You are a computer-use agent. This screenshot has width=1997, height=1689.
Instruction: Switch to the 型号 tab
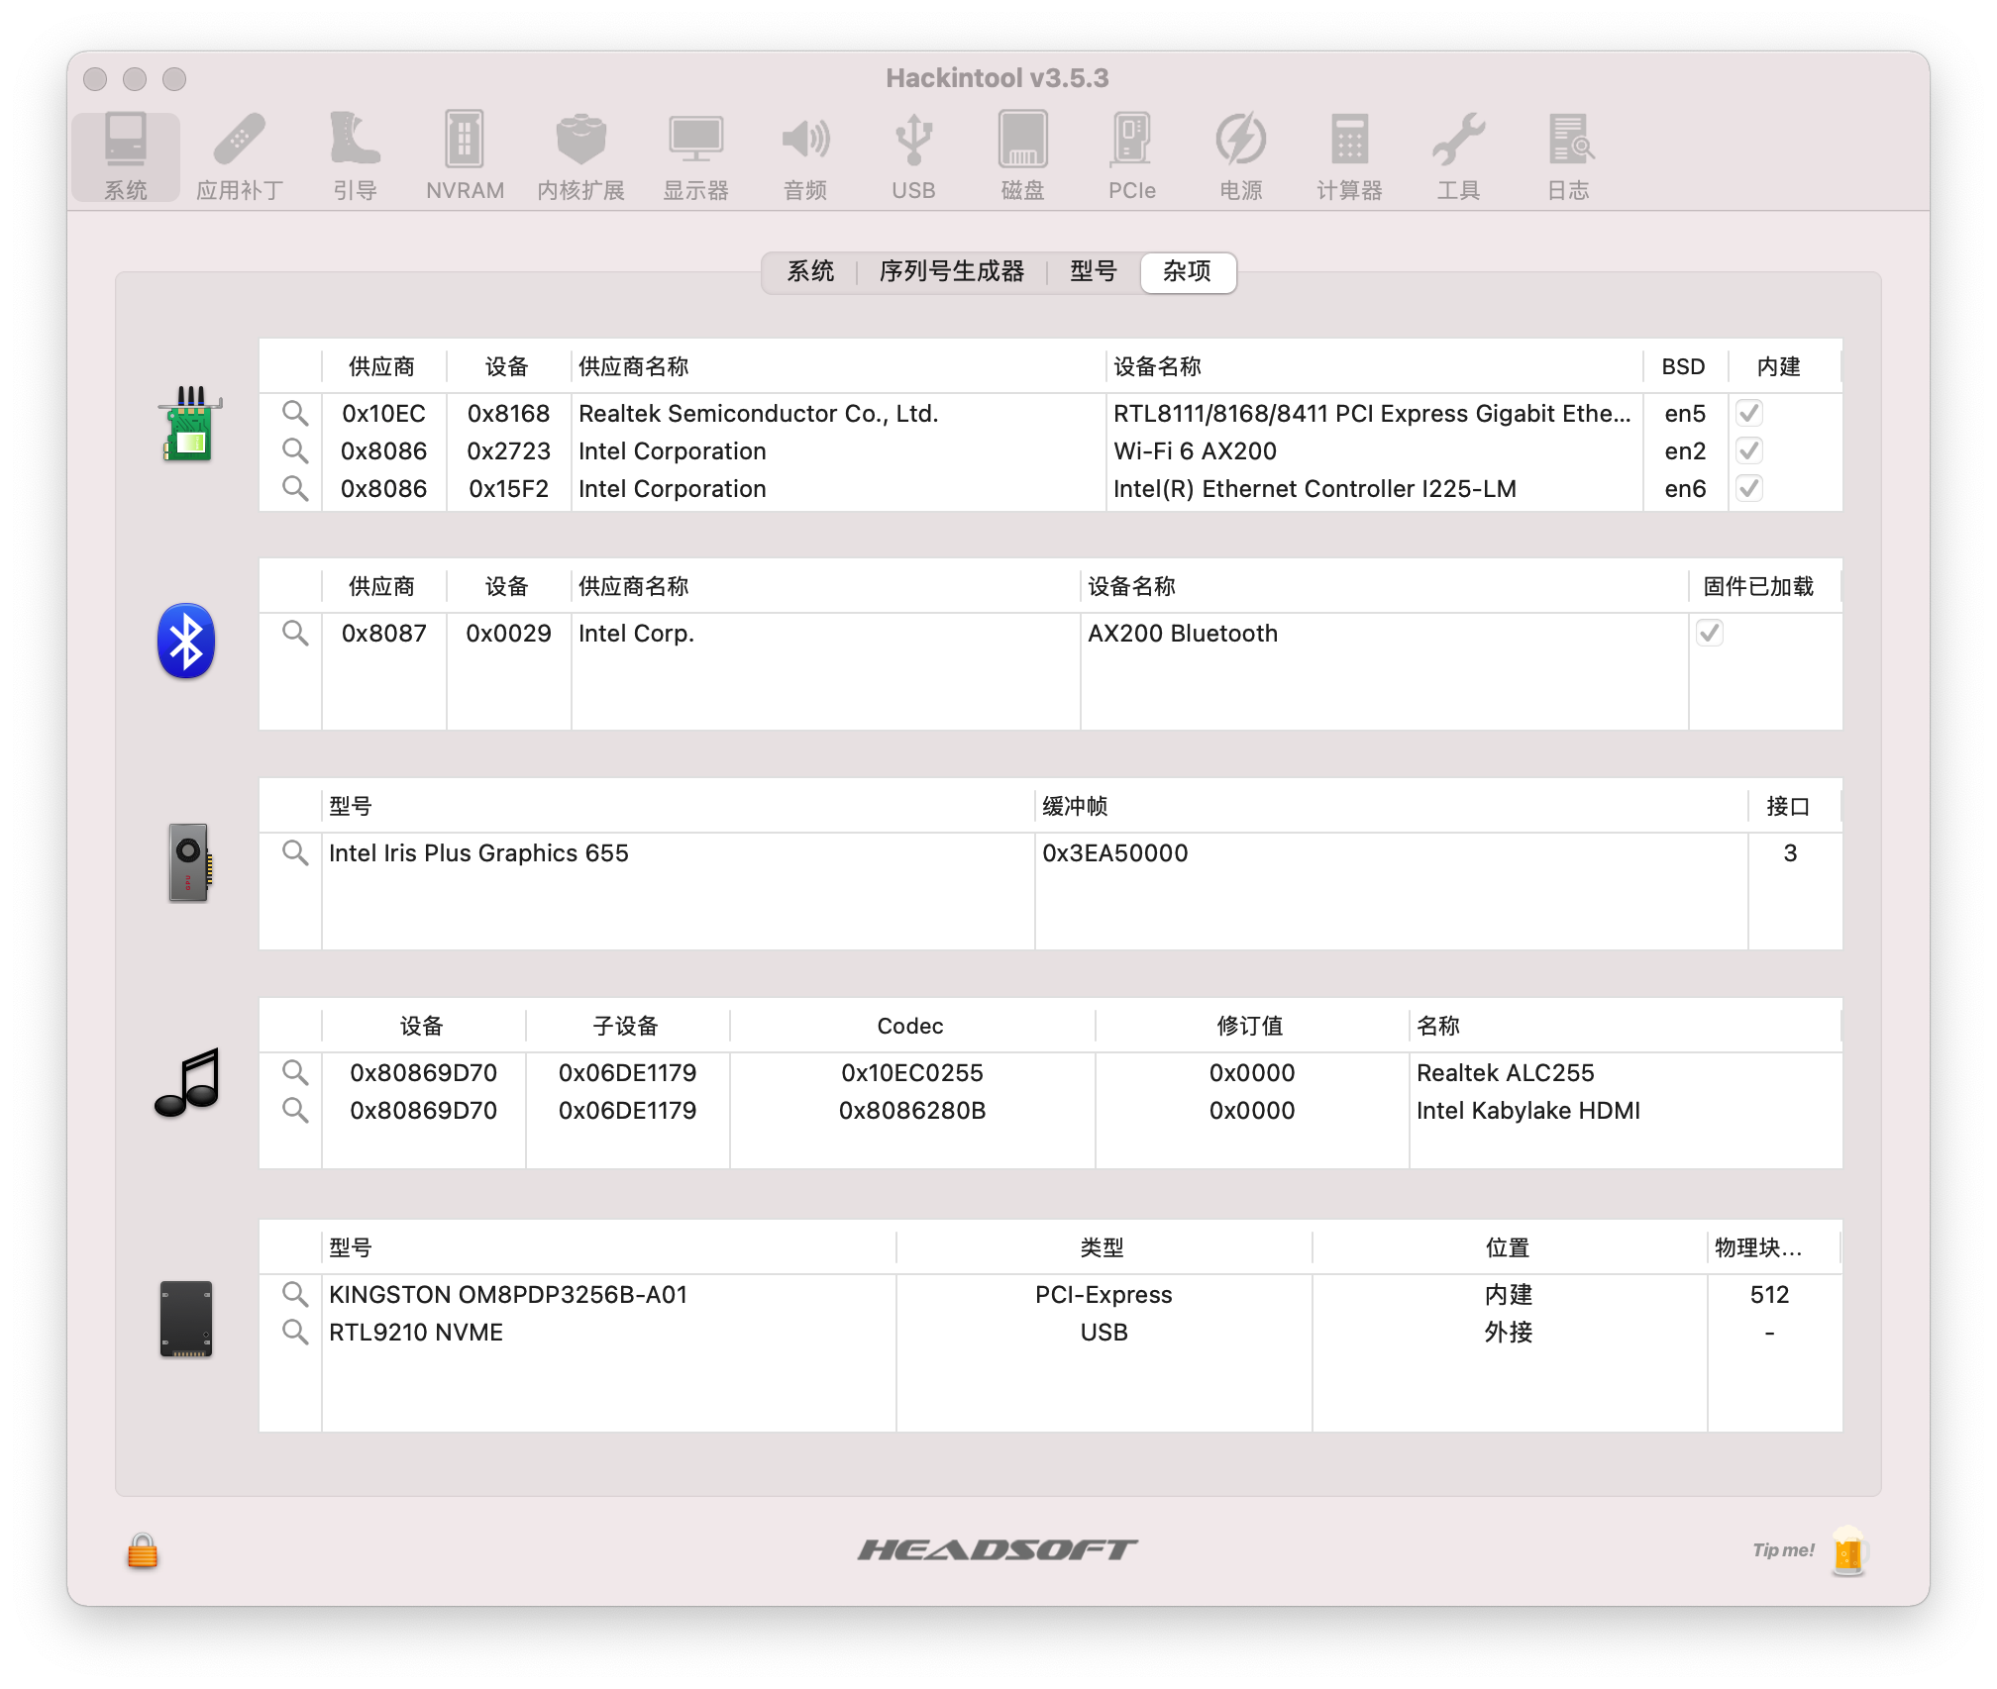coord(1093,272)
